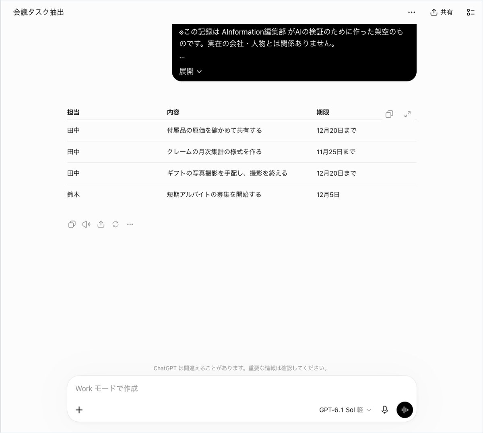This screenshot has width=483, height=433.
Task: Click 田中 in the 付属品の原価 row
Action: [73, 131]
